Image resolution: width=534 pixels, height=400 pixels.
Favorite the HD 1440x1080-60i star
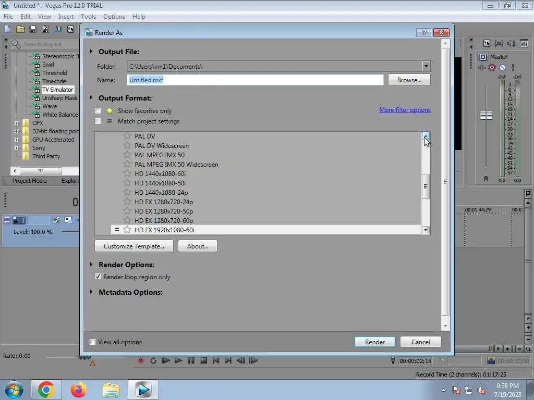(x=127, y=173)
